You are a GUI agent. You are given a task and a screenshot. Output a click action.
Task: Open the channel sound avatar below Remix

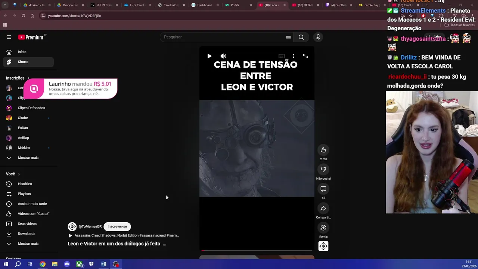click(x=323, y=246)
